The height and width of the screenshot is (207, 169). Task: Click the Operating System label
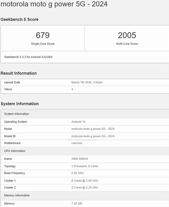coord(15,122)
